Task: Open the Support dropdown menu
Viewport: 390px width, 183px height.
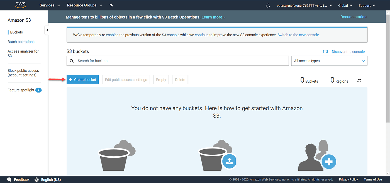Action: pyautogui.click(x=366, y=6)
